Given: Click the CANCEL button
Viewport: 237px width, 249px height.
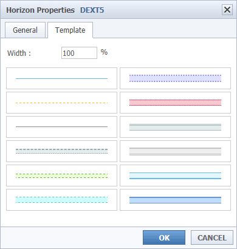Looking at the screenshot, I should point(212,237).
